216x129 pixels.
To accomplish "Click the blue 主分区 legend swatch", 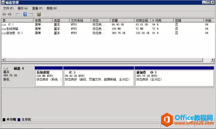I will point(19,120).
